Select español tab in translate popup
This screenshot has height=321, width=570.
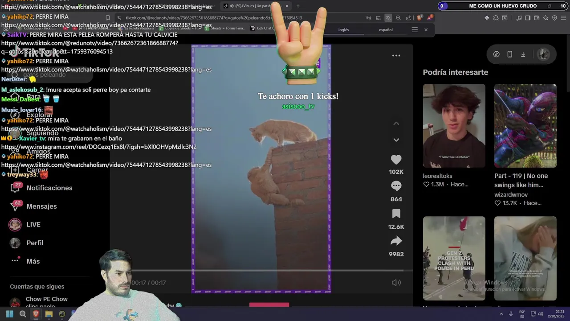386,30
